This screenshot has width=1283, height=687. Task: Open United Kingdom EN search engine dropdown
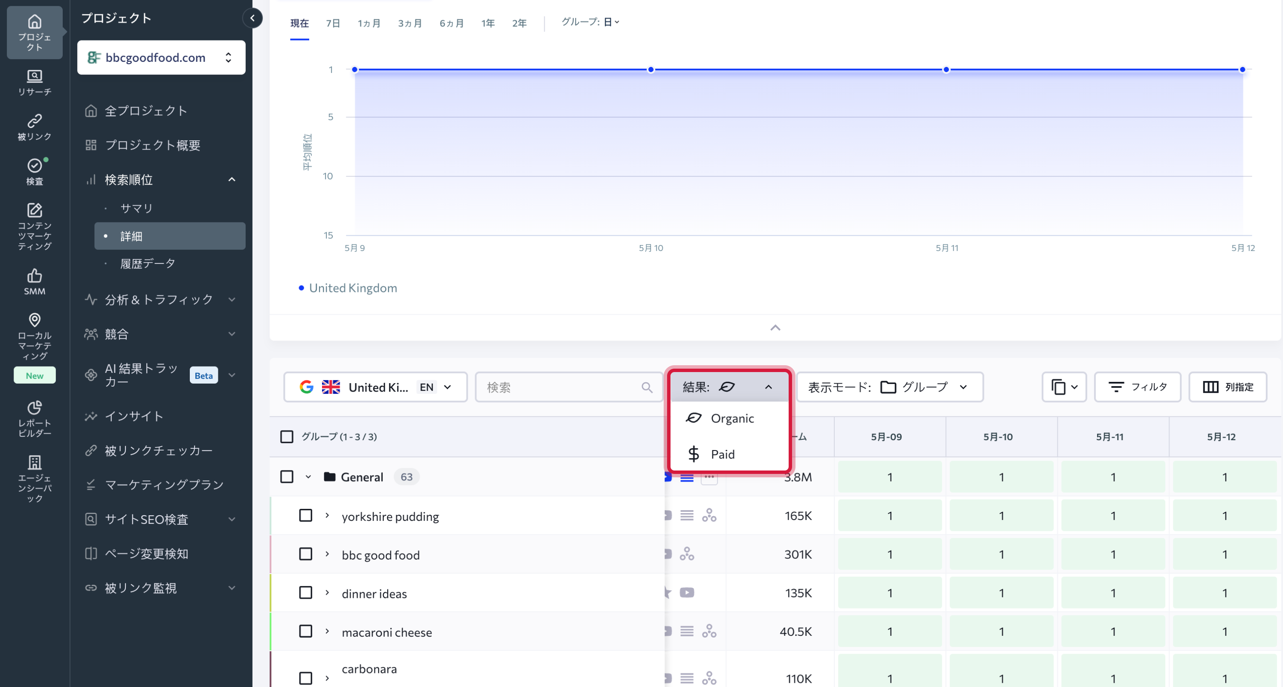coord(375,387)
